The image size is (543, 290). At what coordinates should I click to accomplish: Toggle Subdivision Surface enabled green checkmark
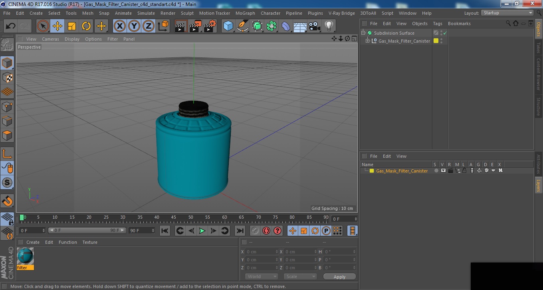(445, 33)
